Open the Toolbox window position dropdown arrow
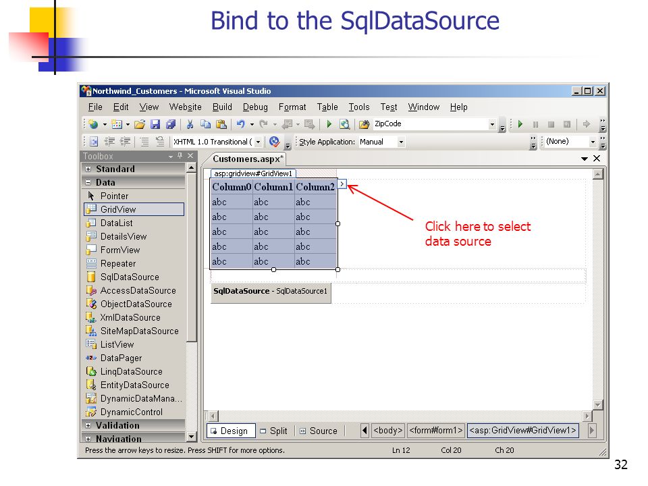Screen dimensions: 648x486 (x=170, y=156)
